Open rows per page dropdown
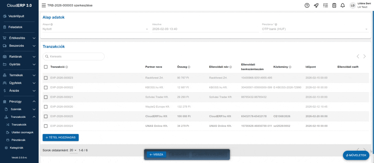This screenshot has height=163, width=374. click(73, 150)
